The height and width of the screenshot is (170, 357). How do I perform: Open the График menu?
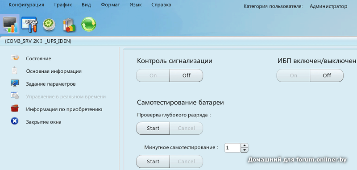coord(63,5)
